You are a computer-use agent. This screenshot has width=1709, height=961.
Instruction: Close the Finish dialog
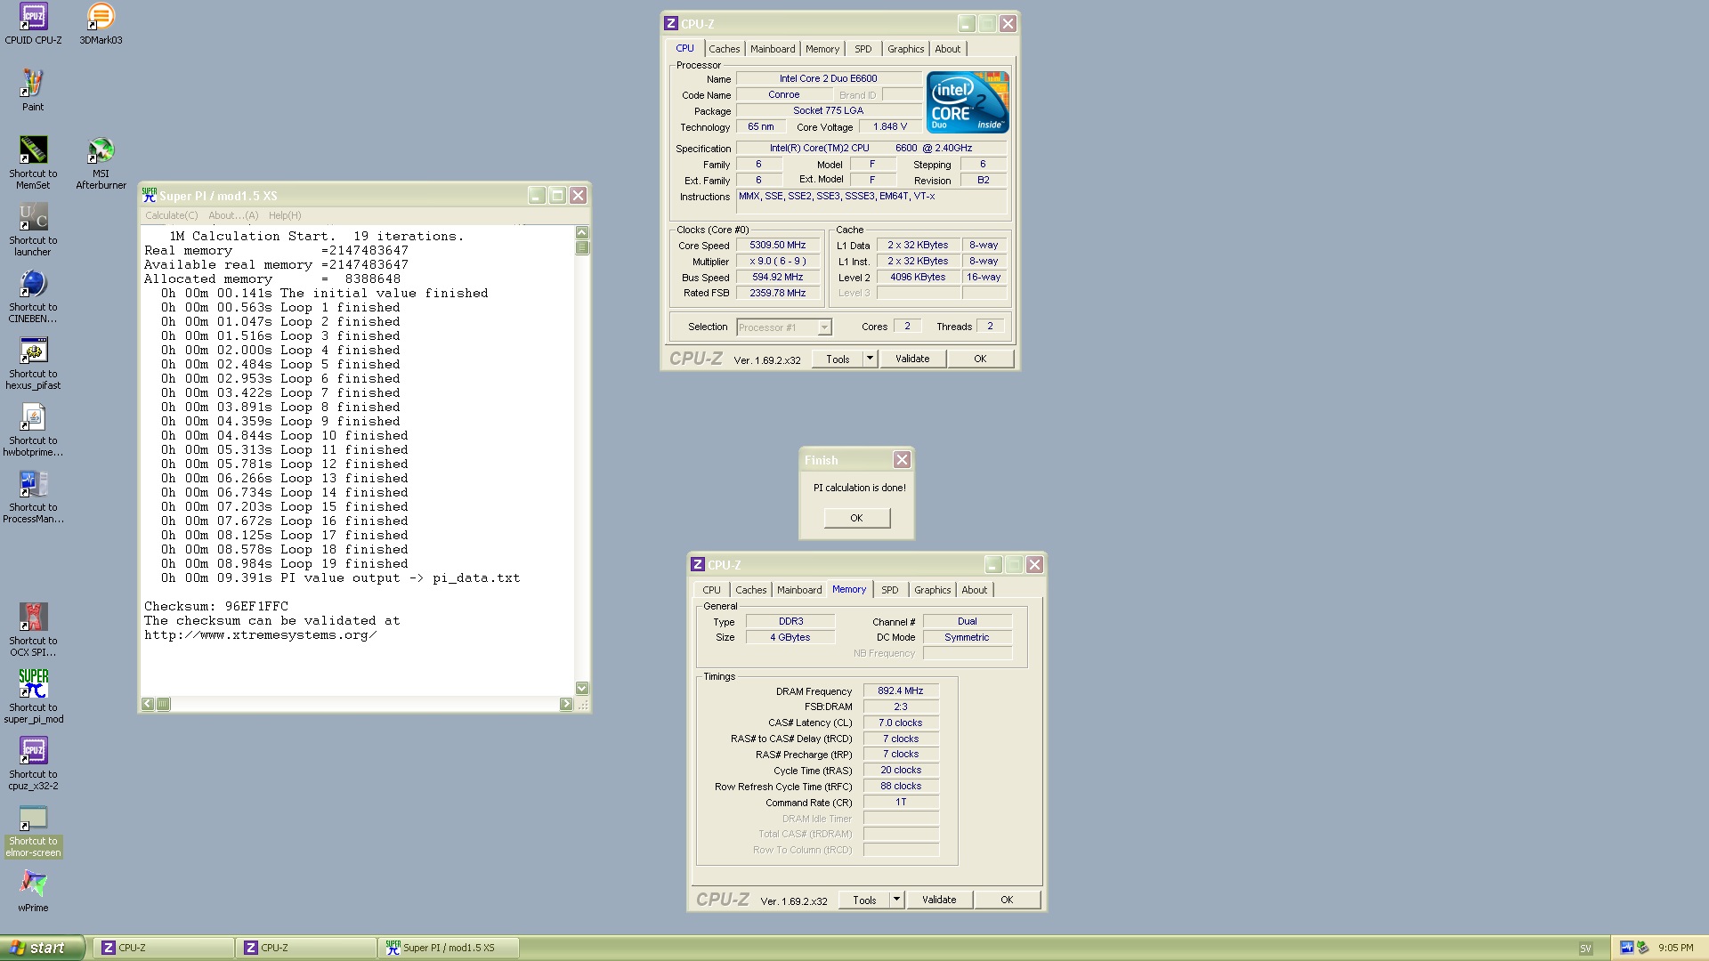[902, 460]
